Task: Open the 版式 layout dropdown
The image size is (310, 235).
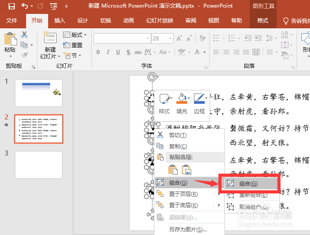Action: pyautogui.click(x=75, y=35)
